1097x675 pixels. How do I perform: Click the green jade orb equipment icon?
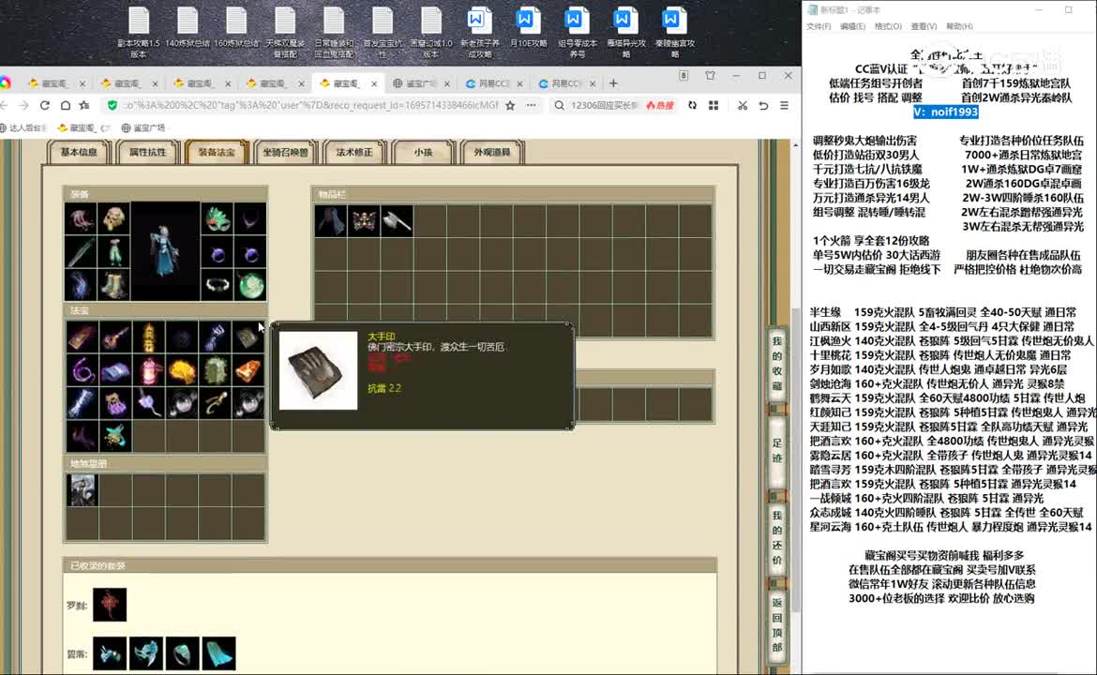[250, 285]
